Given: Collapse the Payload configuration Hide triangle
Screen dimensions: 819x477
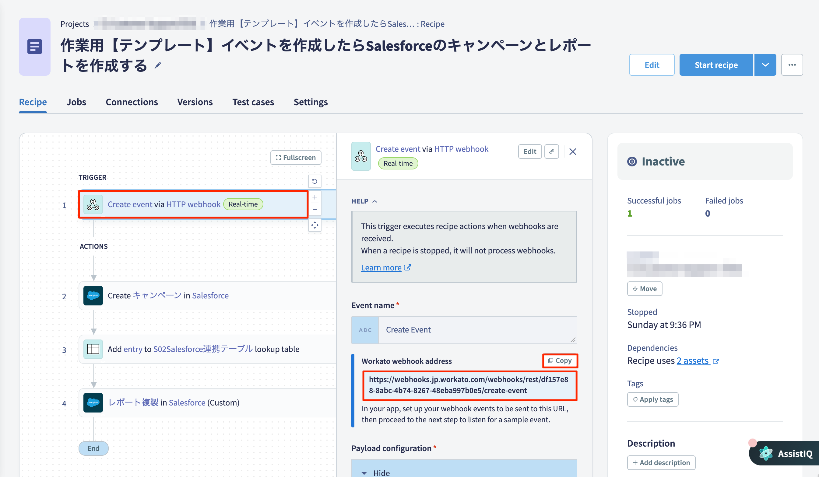Looking at the screenshot, I should pyautogui.click(x=364, y=473).
